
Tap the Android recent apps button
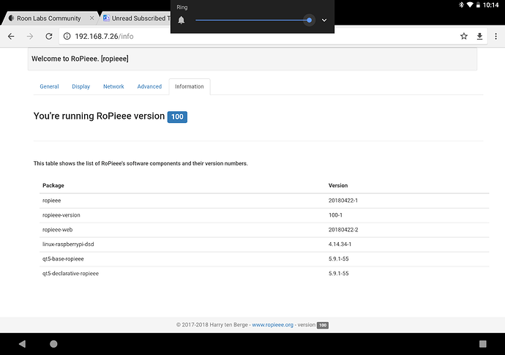[482, 344]
